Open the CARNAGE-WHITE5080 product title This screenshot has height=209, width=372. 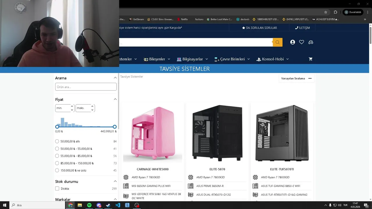(153, 169)
